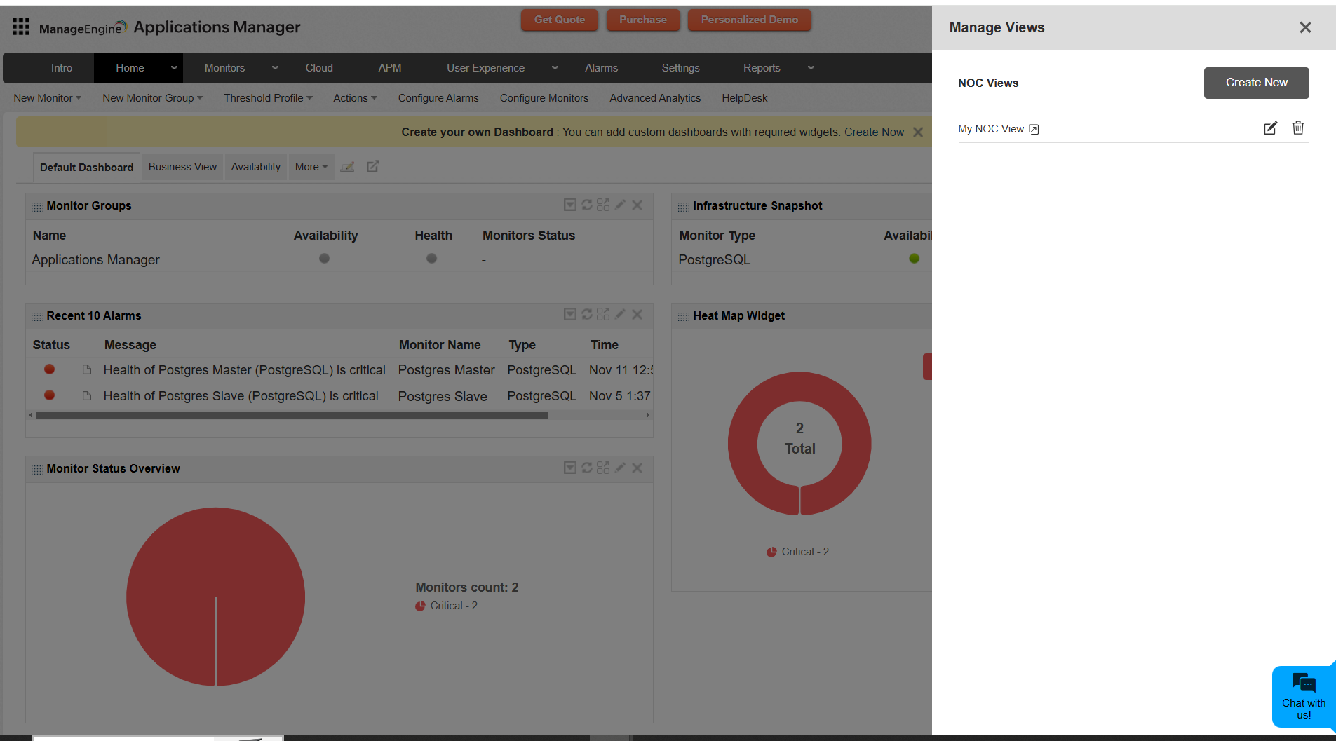Click the Applications Manager health status dot
This screenshot has height=741, width=1336.
431,258
